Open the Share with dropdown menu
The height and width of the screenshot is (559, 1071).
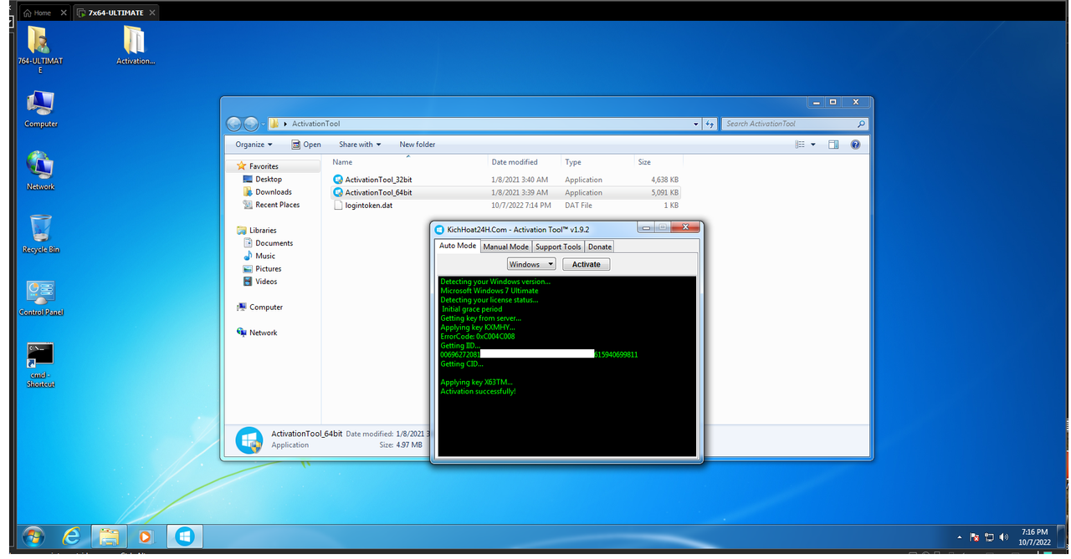360,145
